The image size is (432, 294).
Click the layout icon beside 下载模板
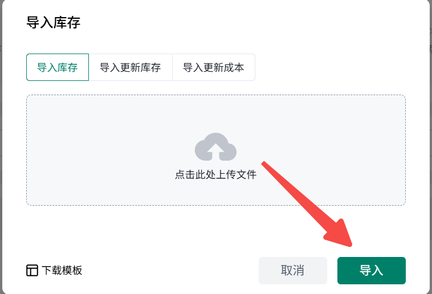[32, 271]
